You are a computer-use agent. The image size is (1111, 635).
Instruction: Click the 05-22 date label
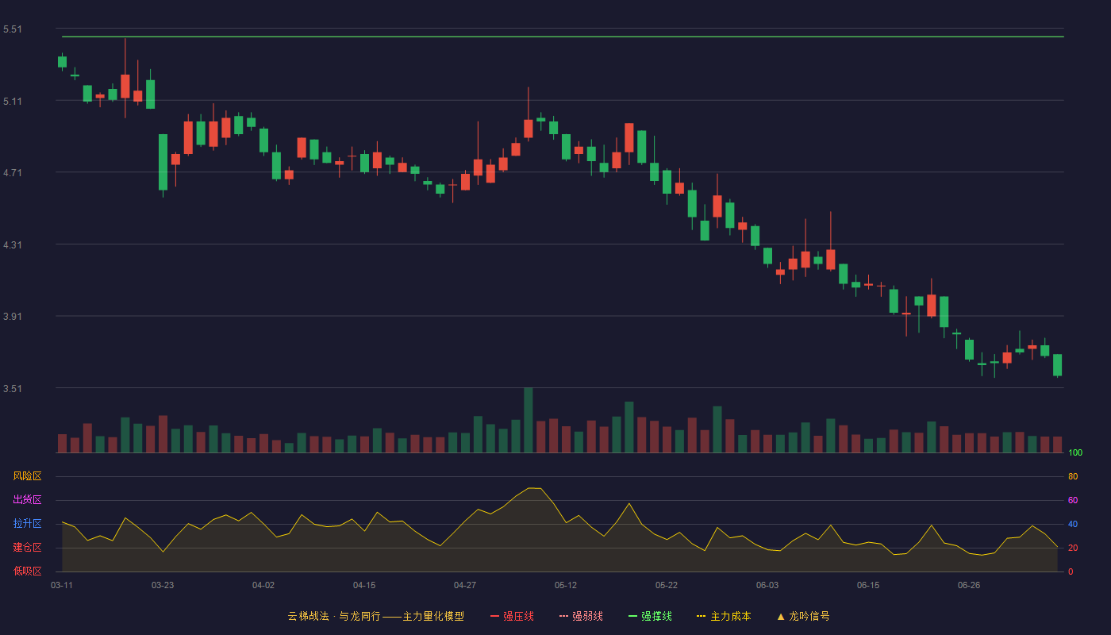point(667,586)
